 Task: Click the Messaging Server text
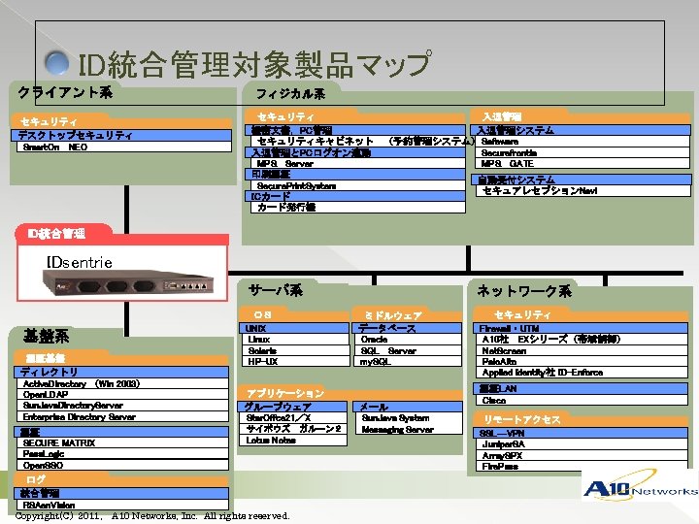tap(397, 430)
